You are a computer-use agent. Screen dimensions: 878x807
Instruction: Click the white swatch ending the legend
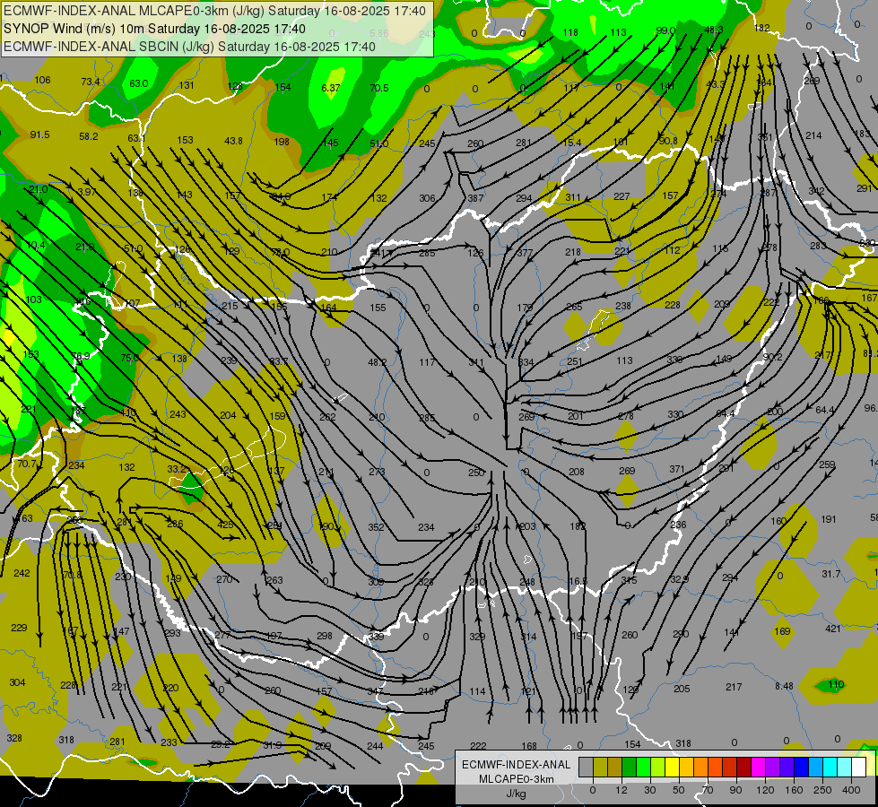(859, 768)
